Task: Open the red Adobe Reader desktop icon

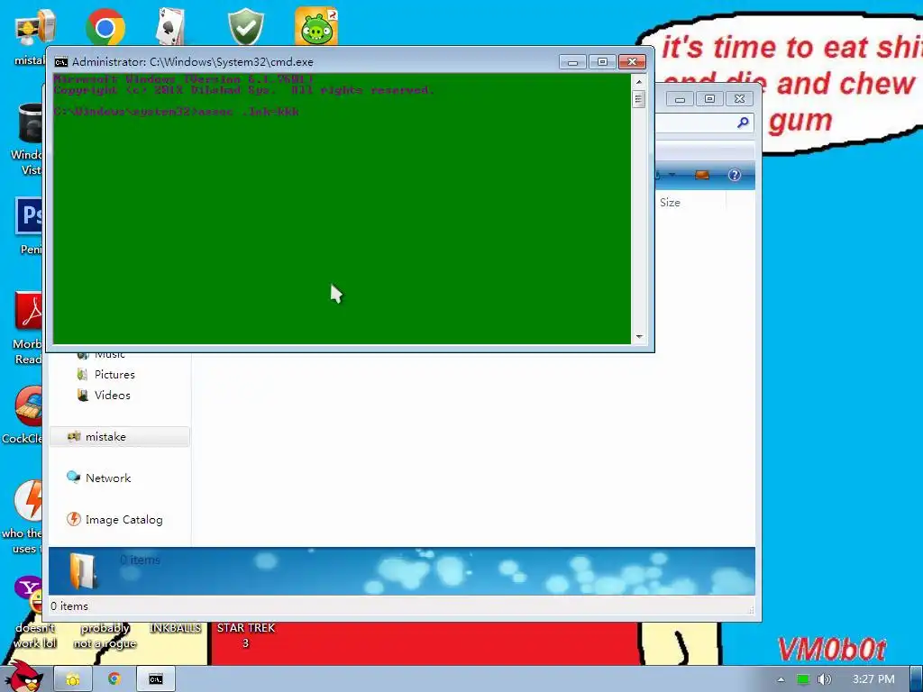Action: (x=29, y=311)
